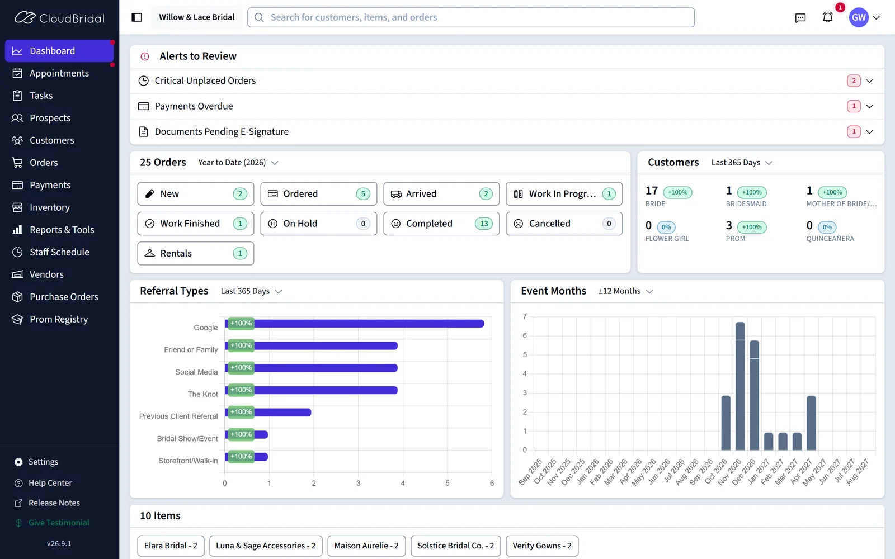The width and height of the screenshot is (895, 559).
Task: Click the Settings gear icon
Action: pos(18,462)
